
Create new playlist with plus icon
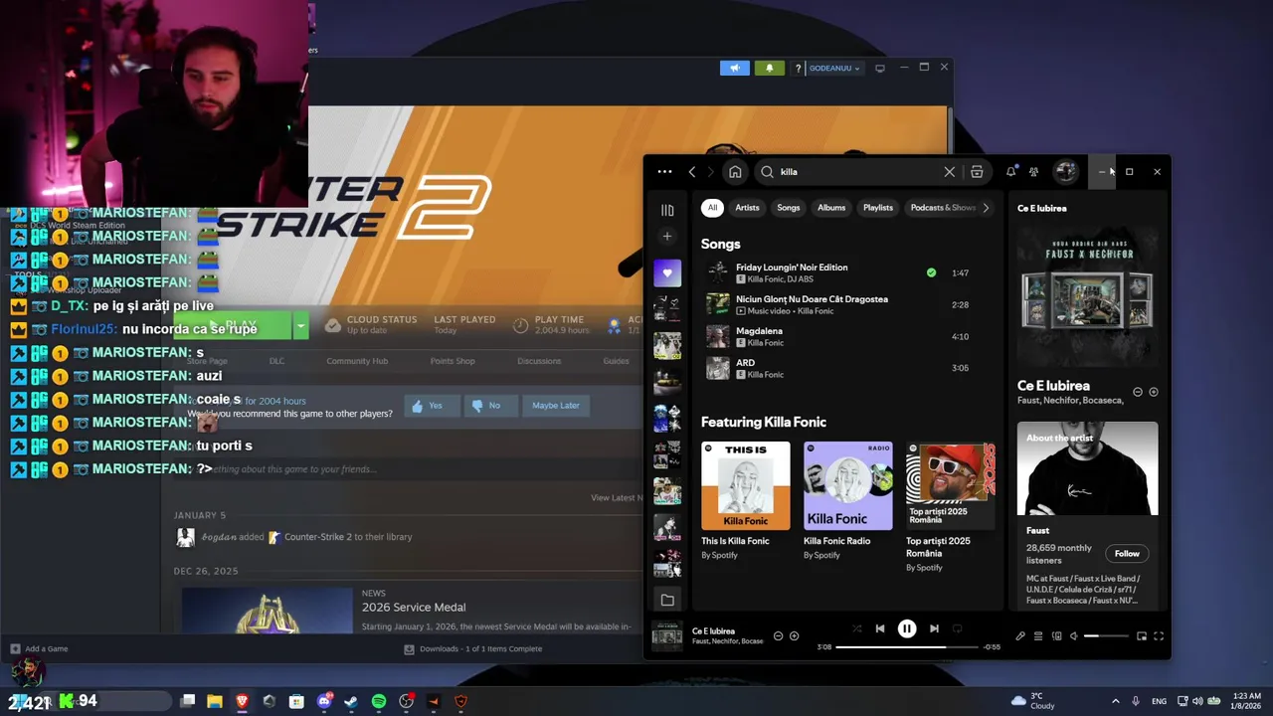coord(667,237)
